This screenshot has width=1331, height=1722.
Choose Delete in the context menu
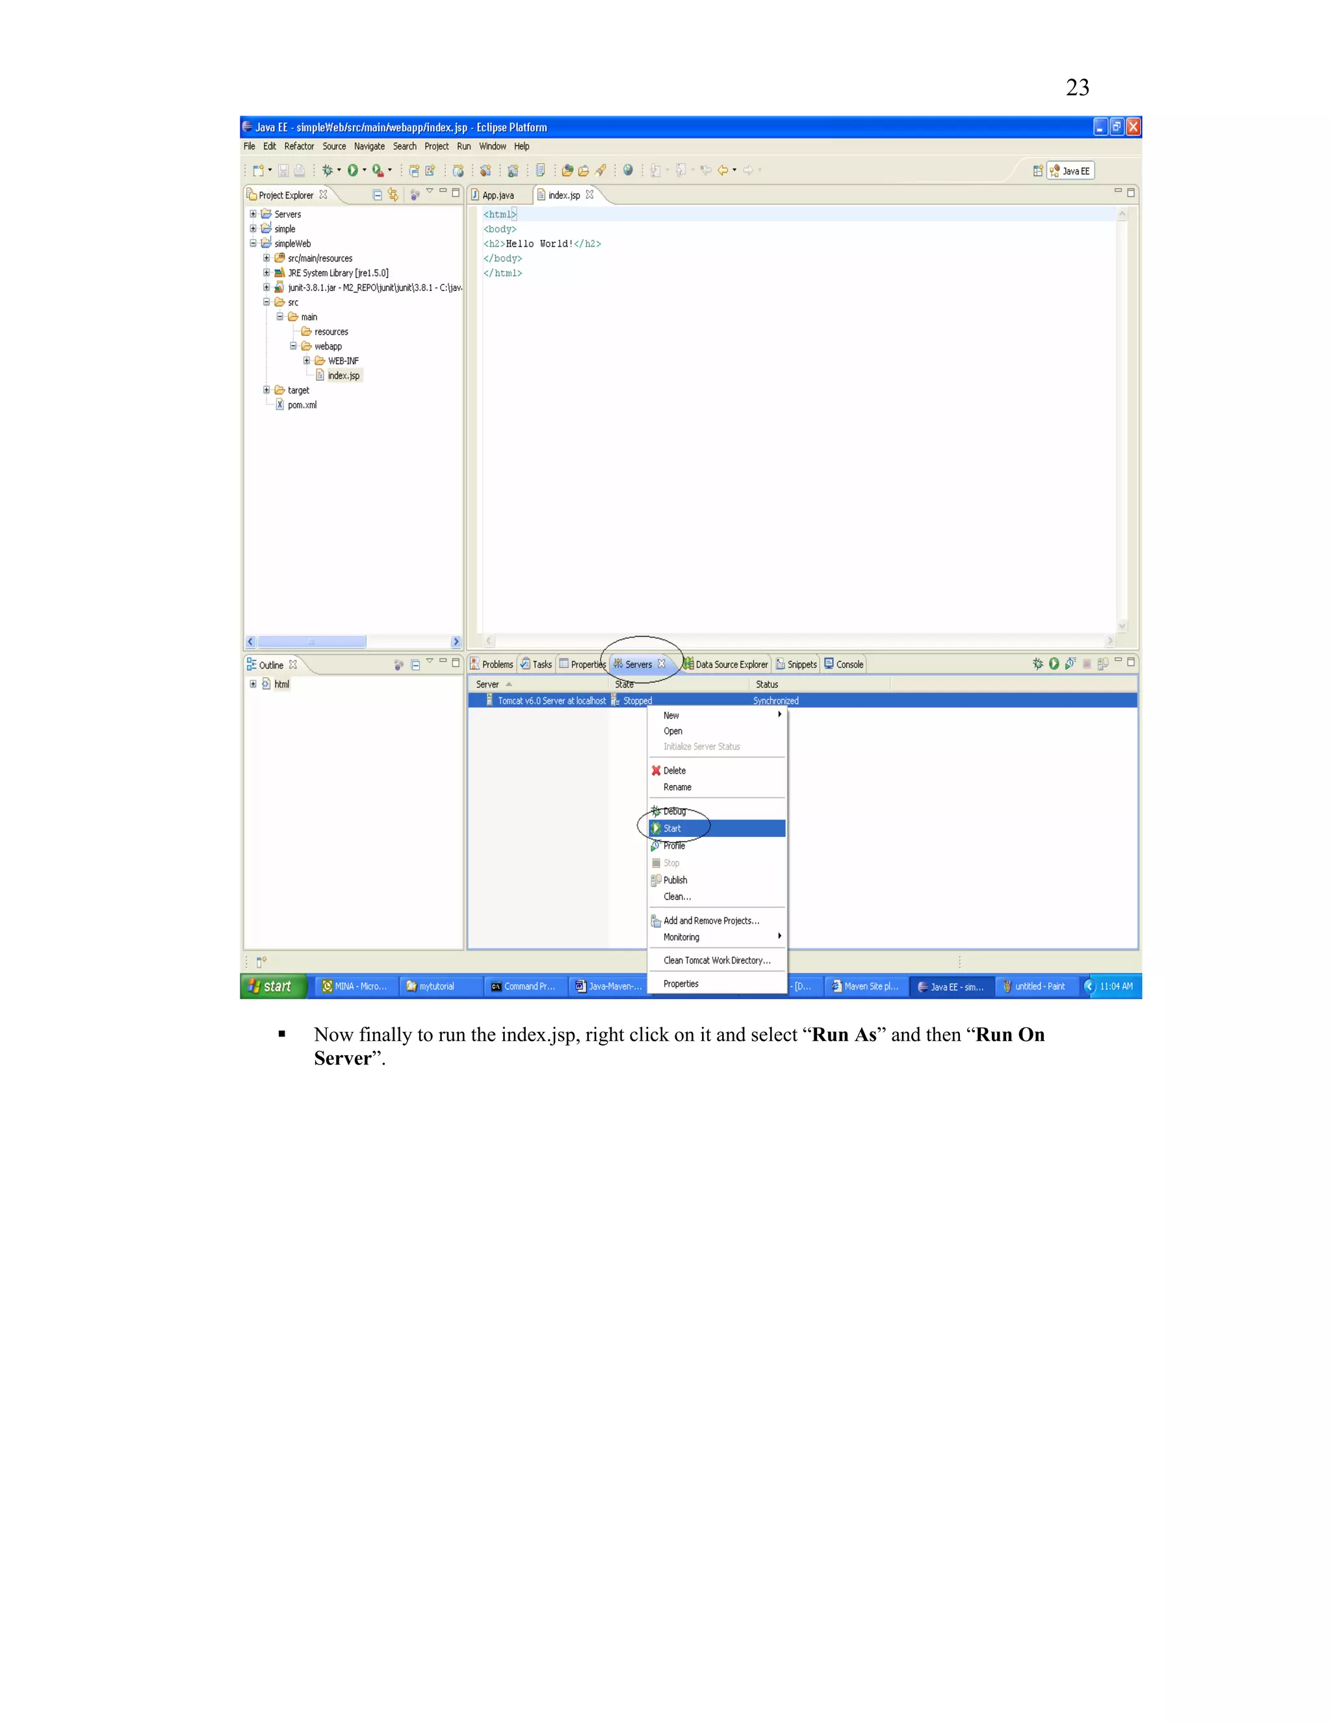(717, 770)
